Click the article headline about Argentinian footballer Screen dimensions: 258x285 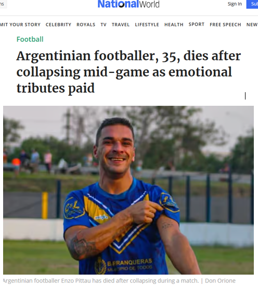(x=128, y=72)
